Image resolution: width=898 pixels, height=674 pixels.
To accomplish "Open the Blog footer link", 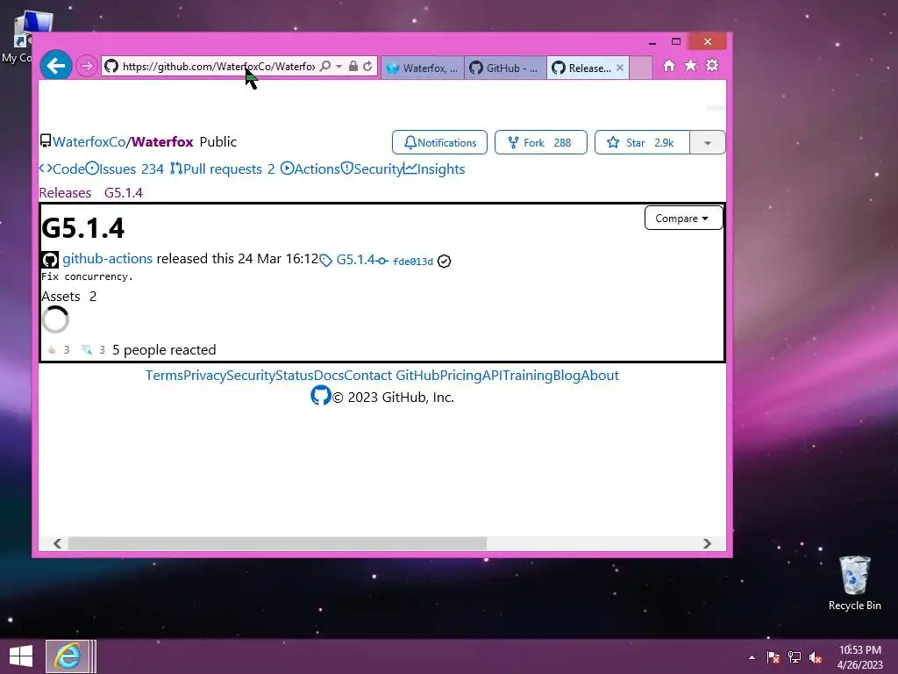I will [567, 376].
